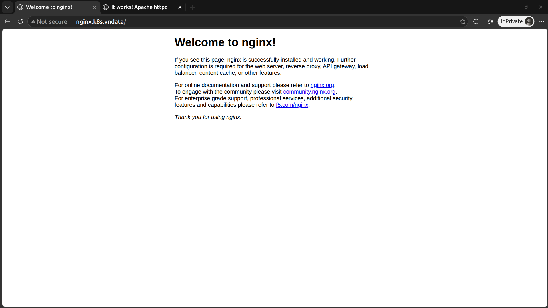Click the Welcome to nginx! heading
This screenshot has width=548, height=308.
[x=225, y=42]
